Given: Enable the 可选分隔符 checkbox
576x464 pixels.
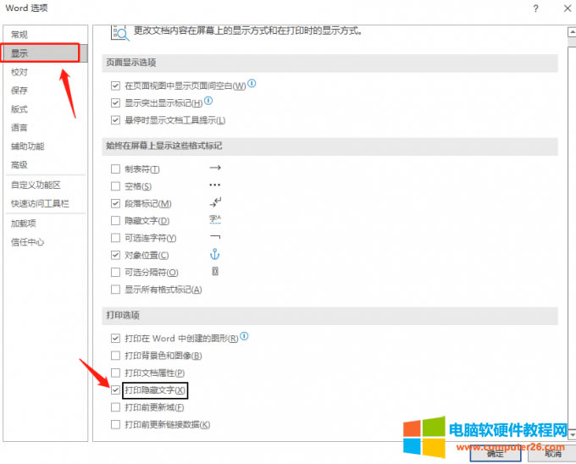Looking at the screenshot, I should 115,273.
